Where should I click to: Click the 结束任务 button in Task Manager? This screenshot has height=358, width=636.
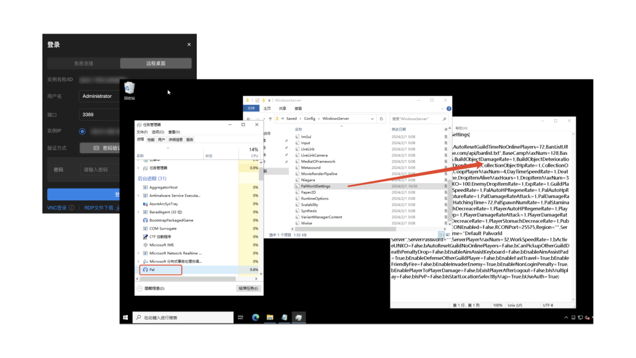pos(249,289)
